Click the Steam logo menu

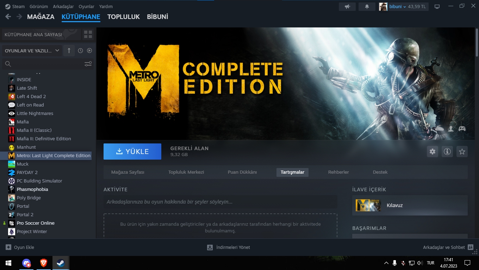[x=15, y=7]
